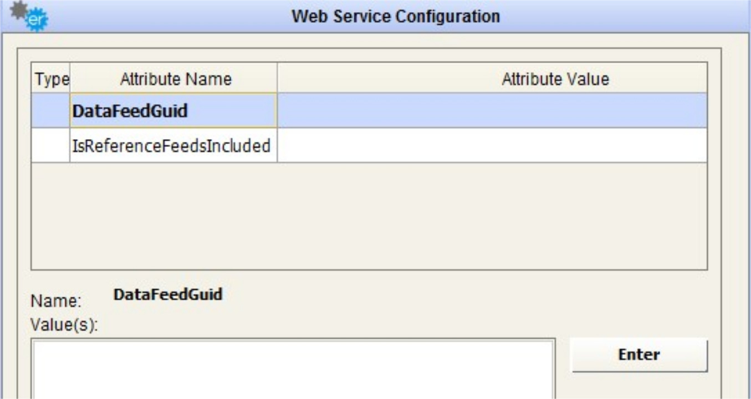The width and height of the screenshot is (751, 399).
Task: Click the Type cell of DataFeedGuid row
Action: [x=51, y=111]
